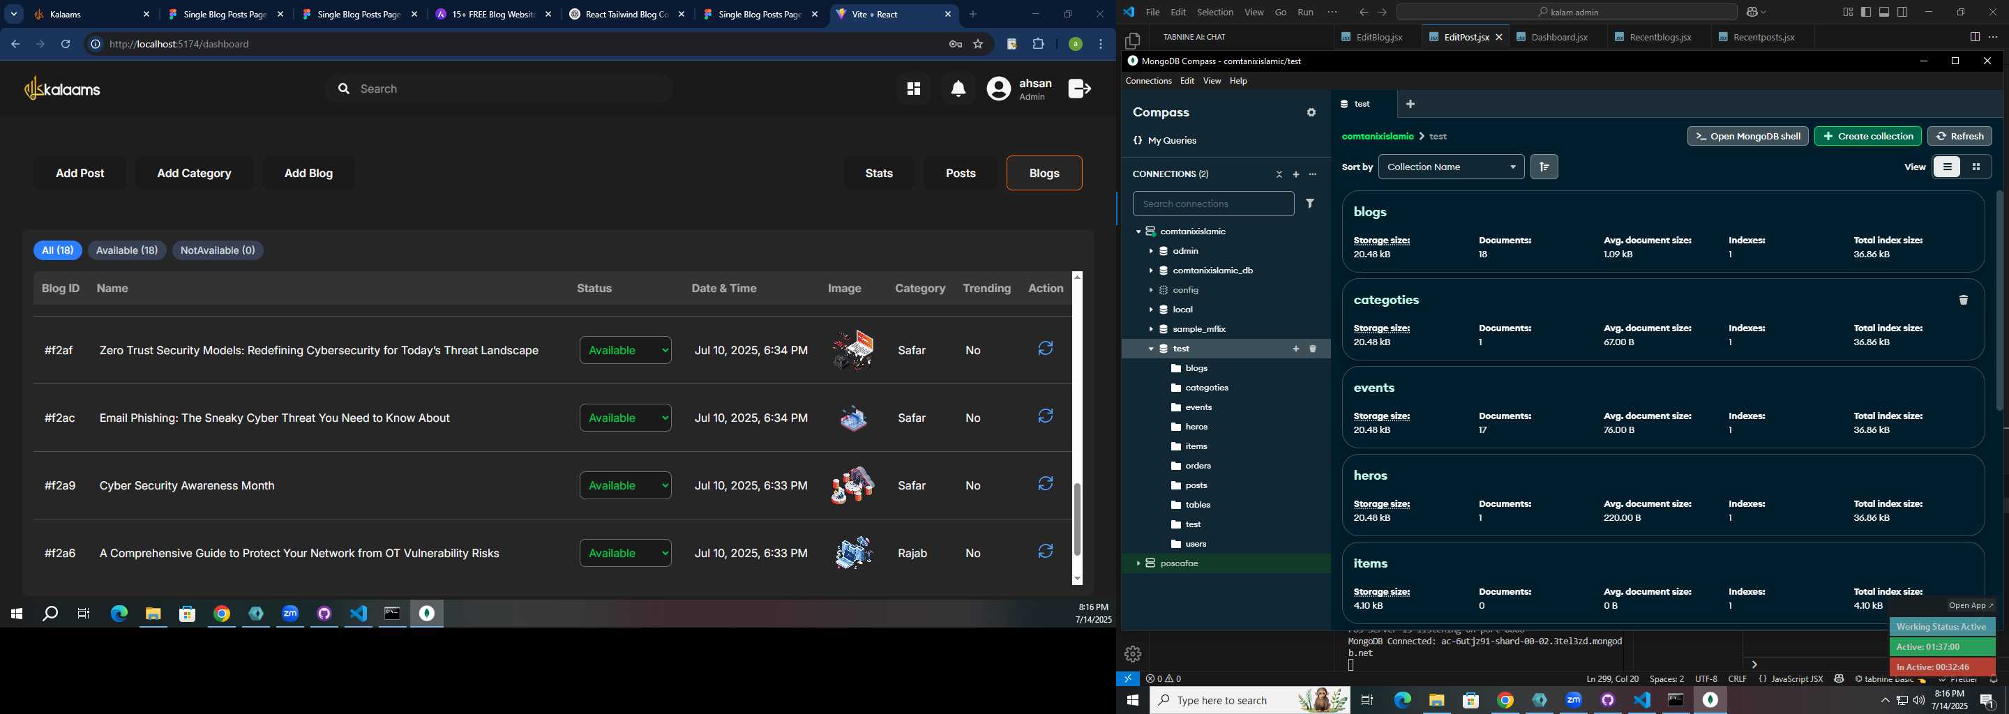2009x714 pixels.
Task: Click create collection plus on test database row
Action: click(x=1296, y=349)
